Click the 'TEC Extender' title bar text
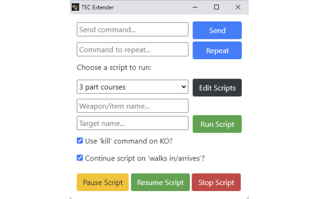Image resolution: width=319 pixels, height=199 pixels. pos(98,7)
